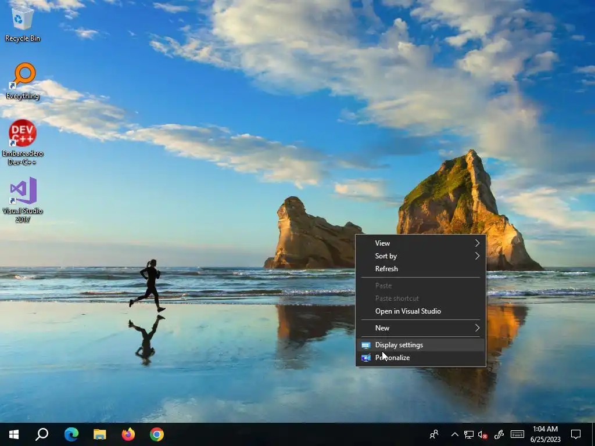This screenshot has height=446, width=595.
Task: Choose Refresh from the context menu
Action: point(421,269)
